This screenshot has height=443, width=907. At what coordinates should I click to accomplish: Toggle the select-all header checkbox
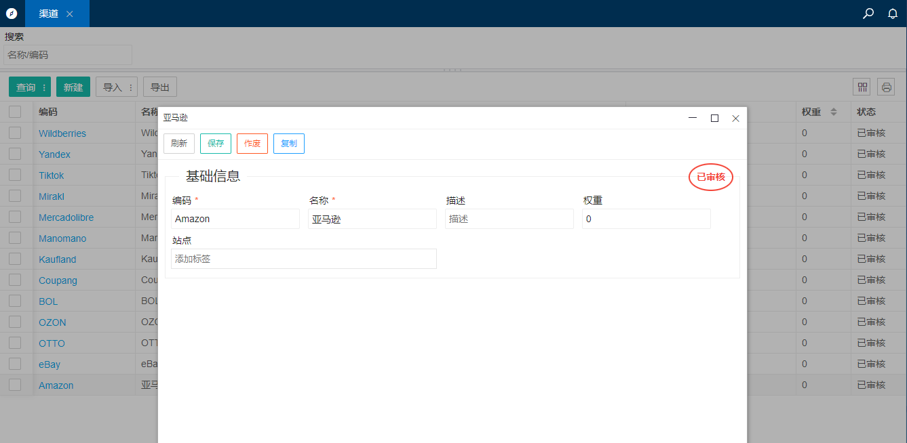coord(15,112)
